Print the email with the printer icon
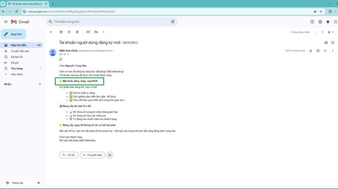The image size is (338, 189). point(326,43)
